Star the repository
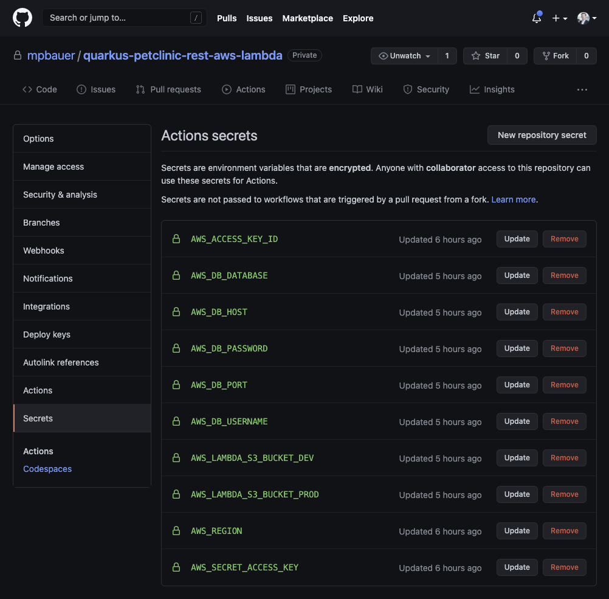609x599 pixels. click(x=485, y=56)
